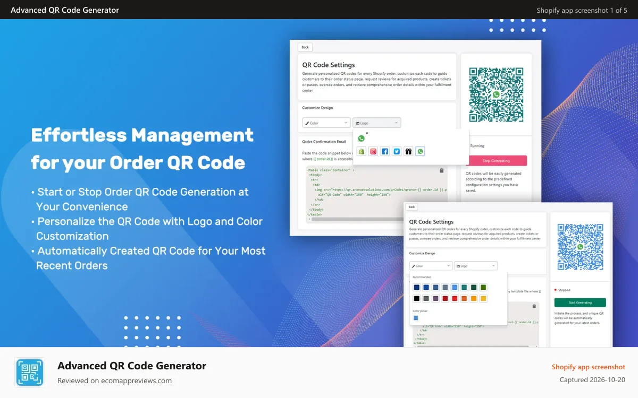
Task: Click the Advanced QR Code Generator app icon
Action: coord(30,373)
